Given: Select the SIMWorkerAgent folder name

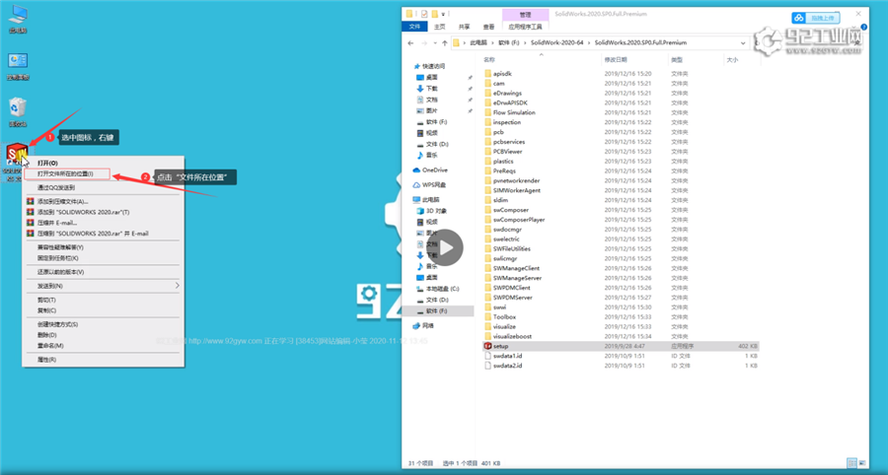Looking at the screenshot, I should (516, 190).
